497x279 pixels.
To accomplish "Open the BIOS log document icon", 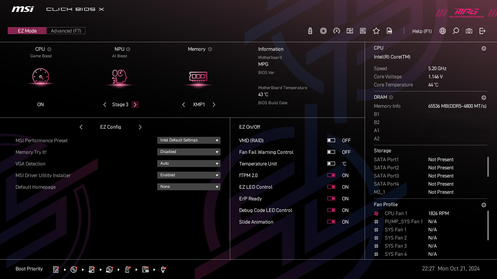I will click(x=389, y=31).
